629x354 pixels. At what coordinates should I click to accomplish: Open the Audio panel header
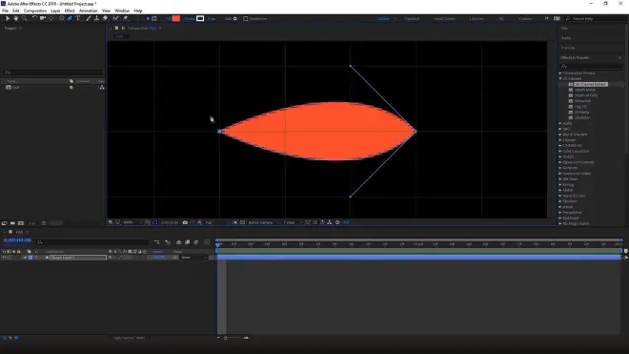(566, 38)
